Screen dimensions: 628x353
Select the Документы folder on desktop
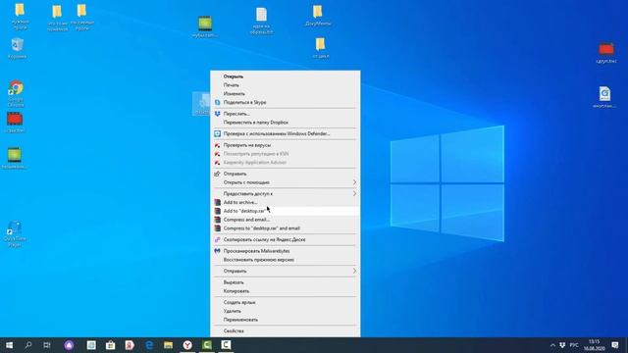tap(318, 16)
